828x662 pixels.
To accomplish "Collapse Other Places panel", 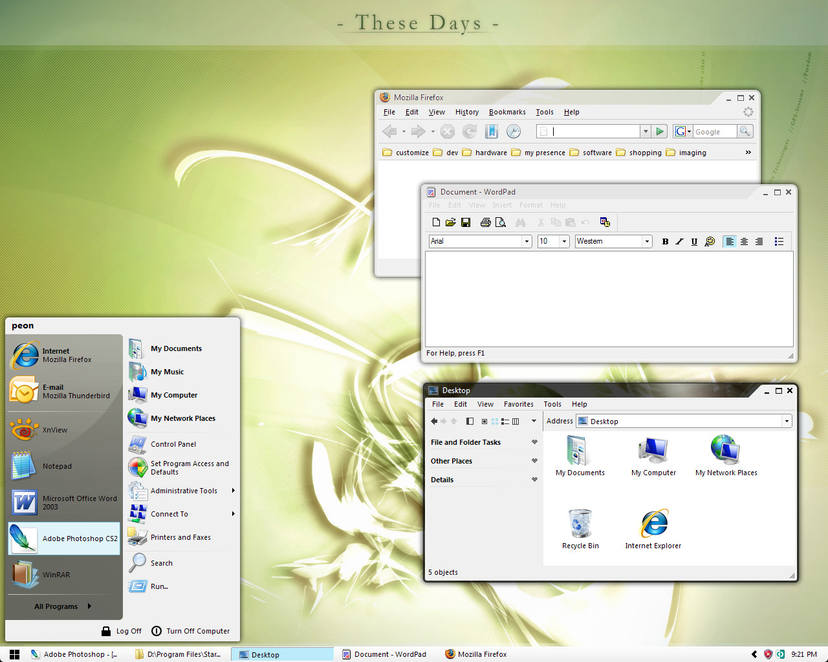I will point(534,461).
